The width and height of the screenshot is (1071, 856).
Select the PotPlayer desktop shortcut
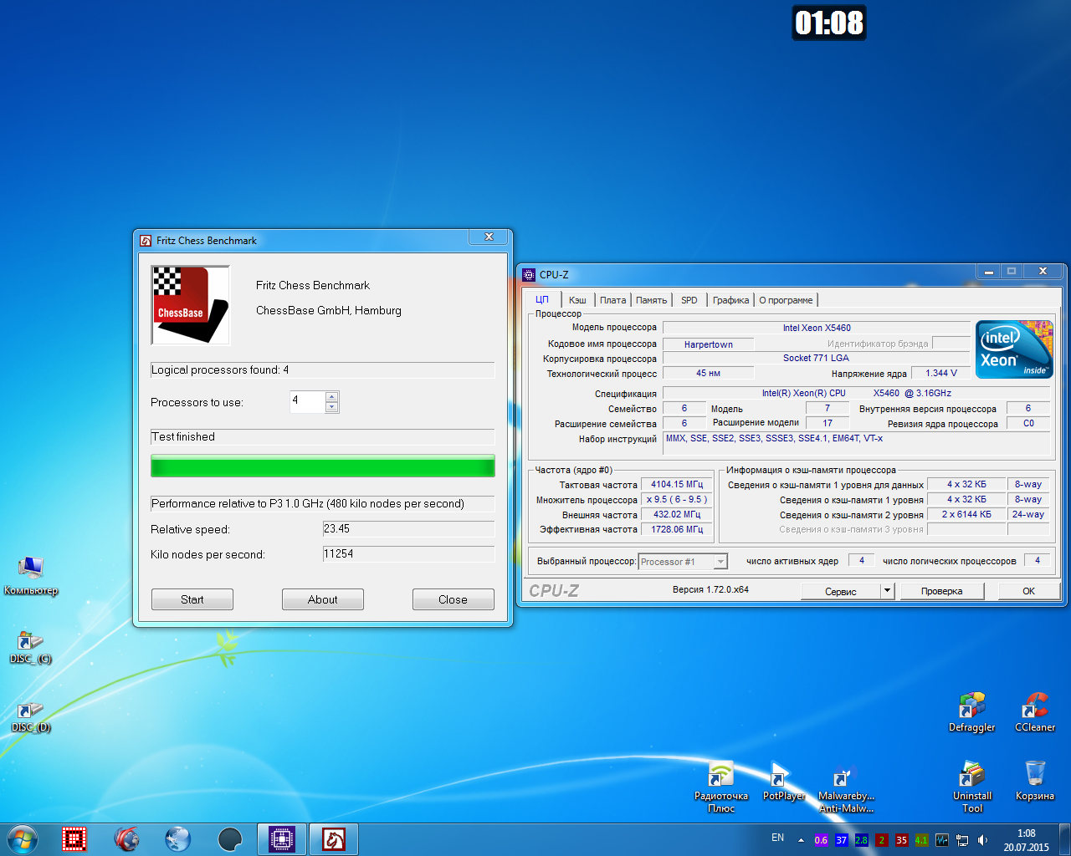click(x=784, y=782)
